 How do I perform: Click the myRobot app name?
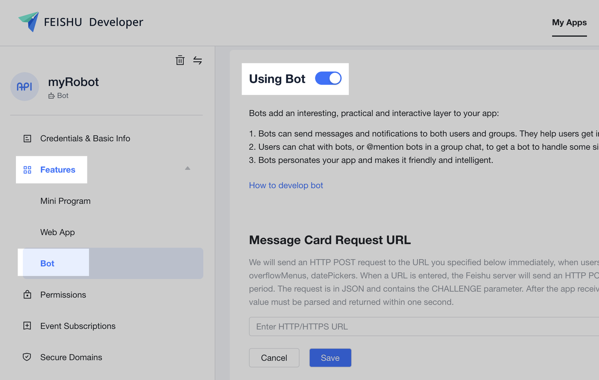click(x=73, y=82)
